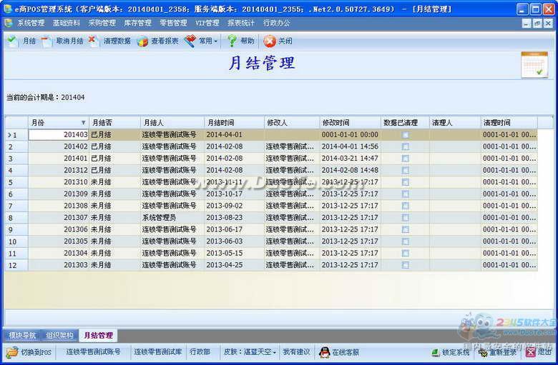This screenshot has width=558, height=365.
Task: Open 查看报表 from the toolbar
Action: [143, 41]
